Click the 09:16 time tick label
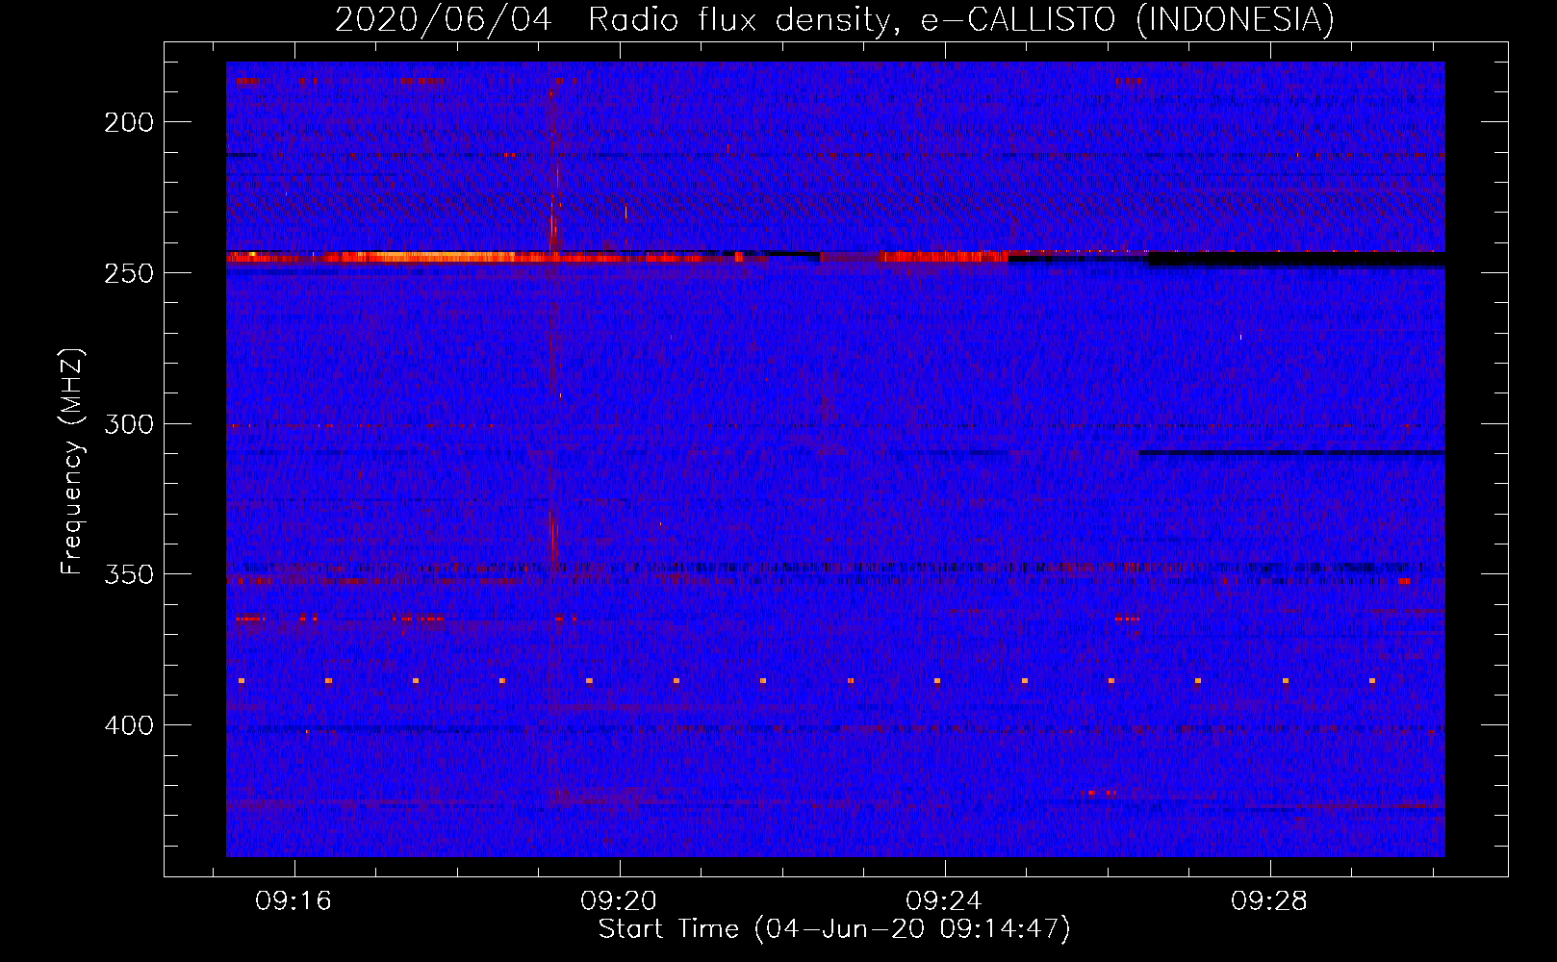This screenshot has height=962, width=1557. coord(294,901)
